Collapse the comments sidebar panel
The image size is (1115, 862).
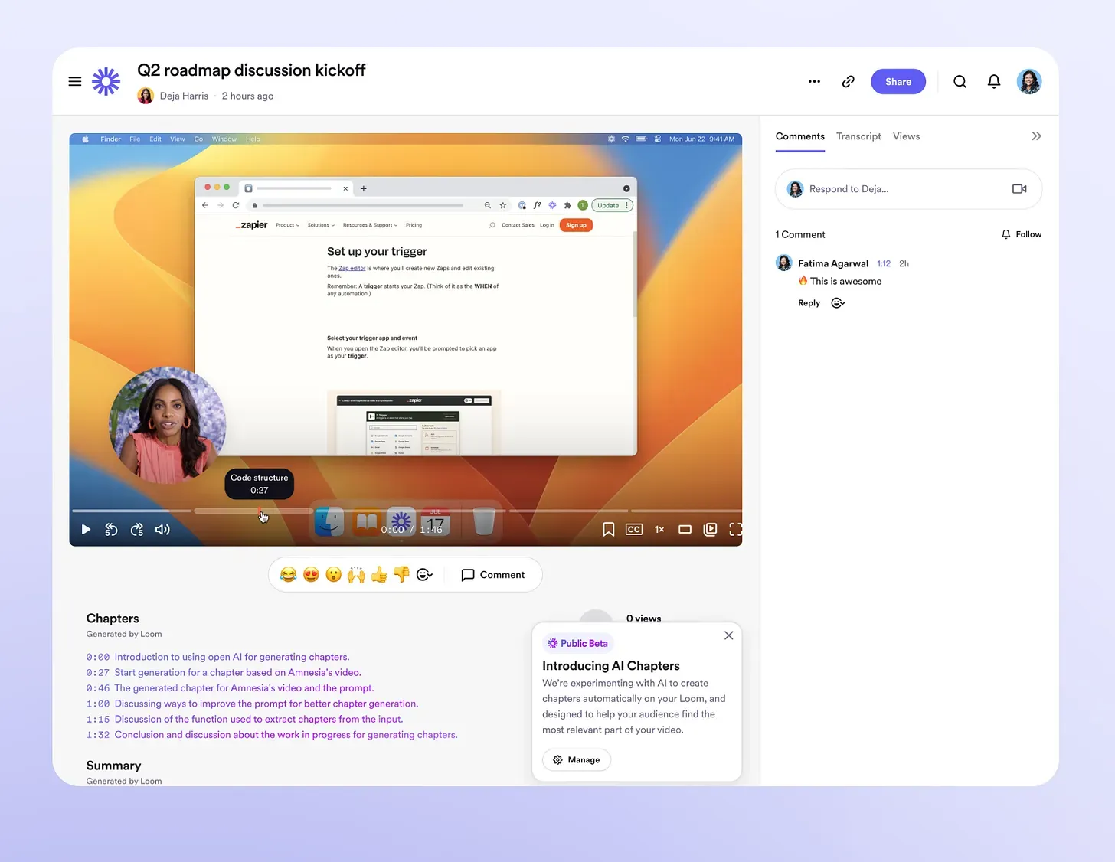point(1036,136)
